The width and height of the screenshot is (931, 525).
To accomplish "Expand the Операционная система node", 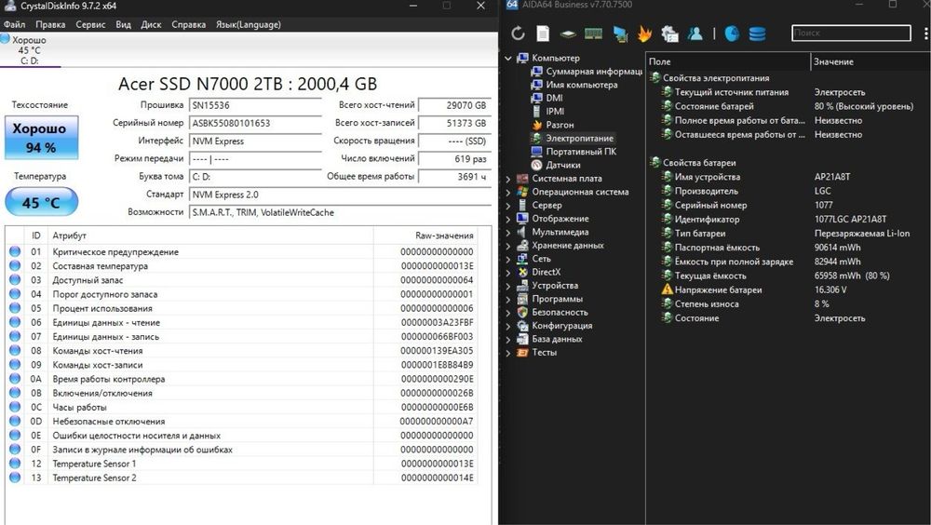I will pyautogui.click(x=508, y=193).
